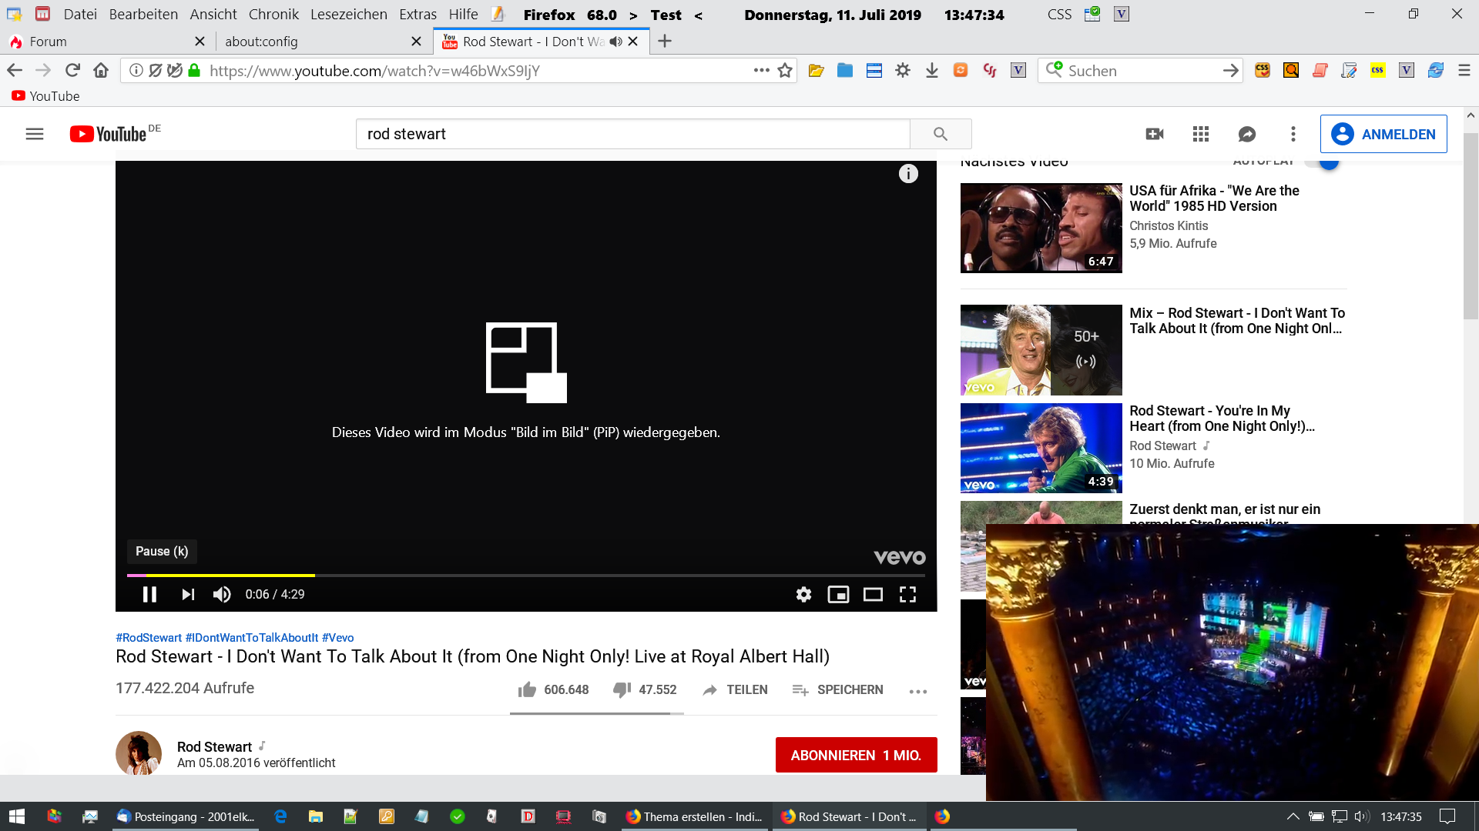Screen dimensions: 1479x831
Task: Pause the video with the player pause button
Action: [x=149, y=594]
